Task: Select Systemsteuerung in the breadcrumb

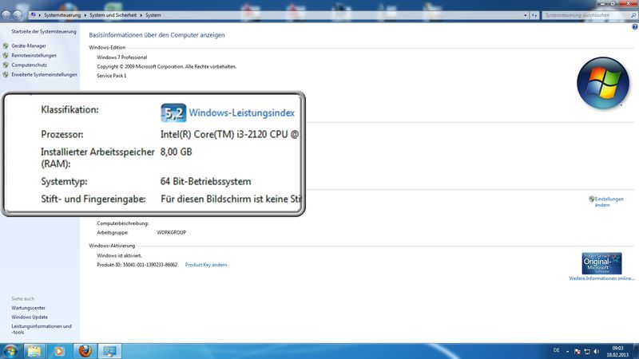Action: pos(62,15)
